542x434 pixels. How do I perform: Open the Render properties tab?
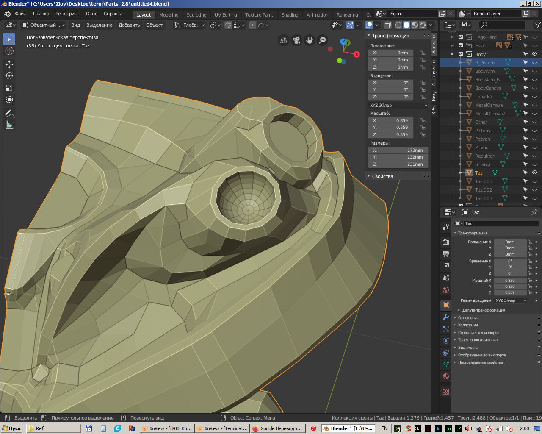[x=445, y=242]
